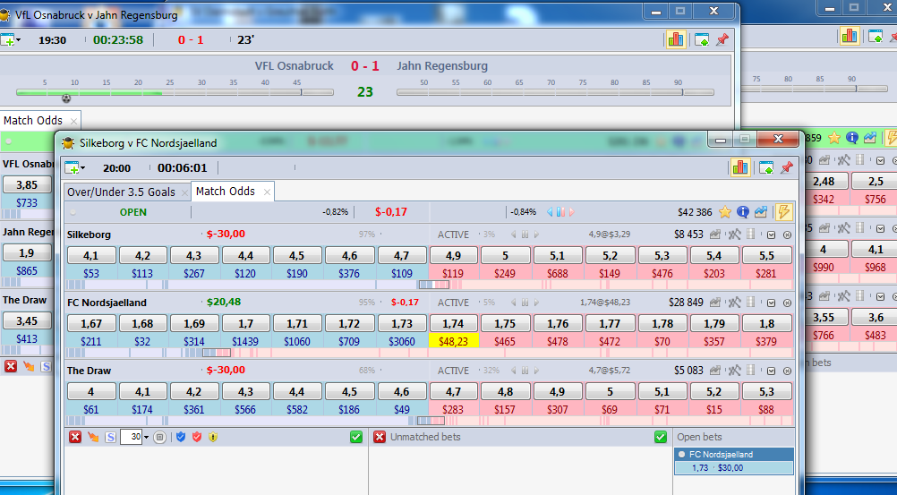
Task: Click the orange arrow icon beside the stake box
Action: tap(93, 437)
